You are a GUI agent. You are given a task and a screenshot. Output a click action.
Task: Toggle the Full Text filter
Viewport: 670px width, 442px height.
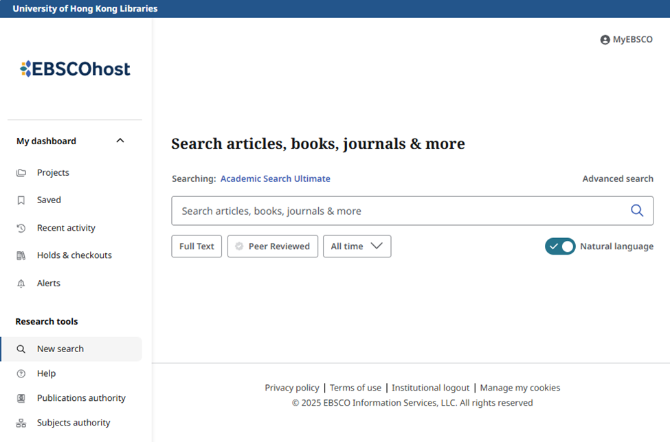[x=197, y=246]
